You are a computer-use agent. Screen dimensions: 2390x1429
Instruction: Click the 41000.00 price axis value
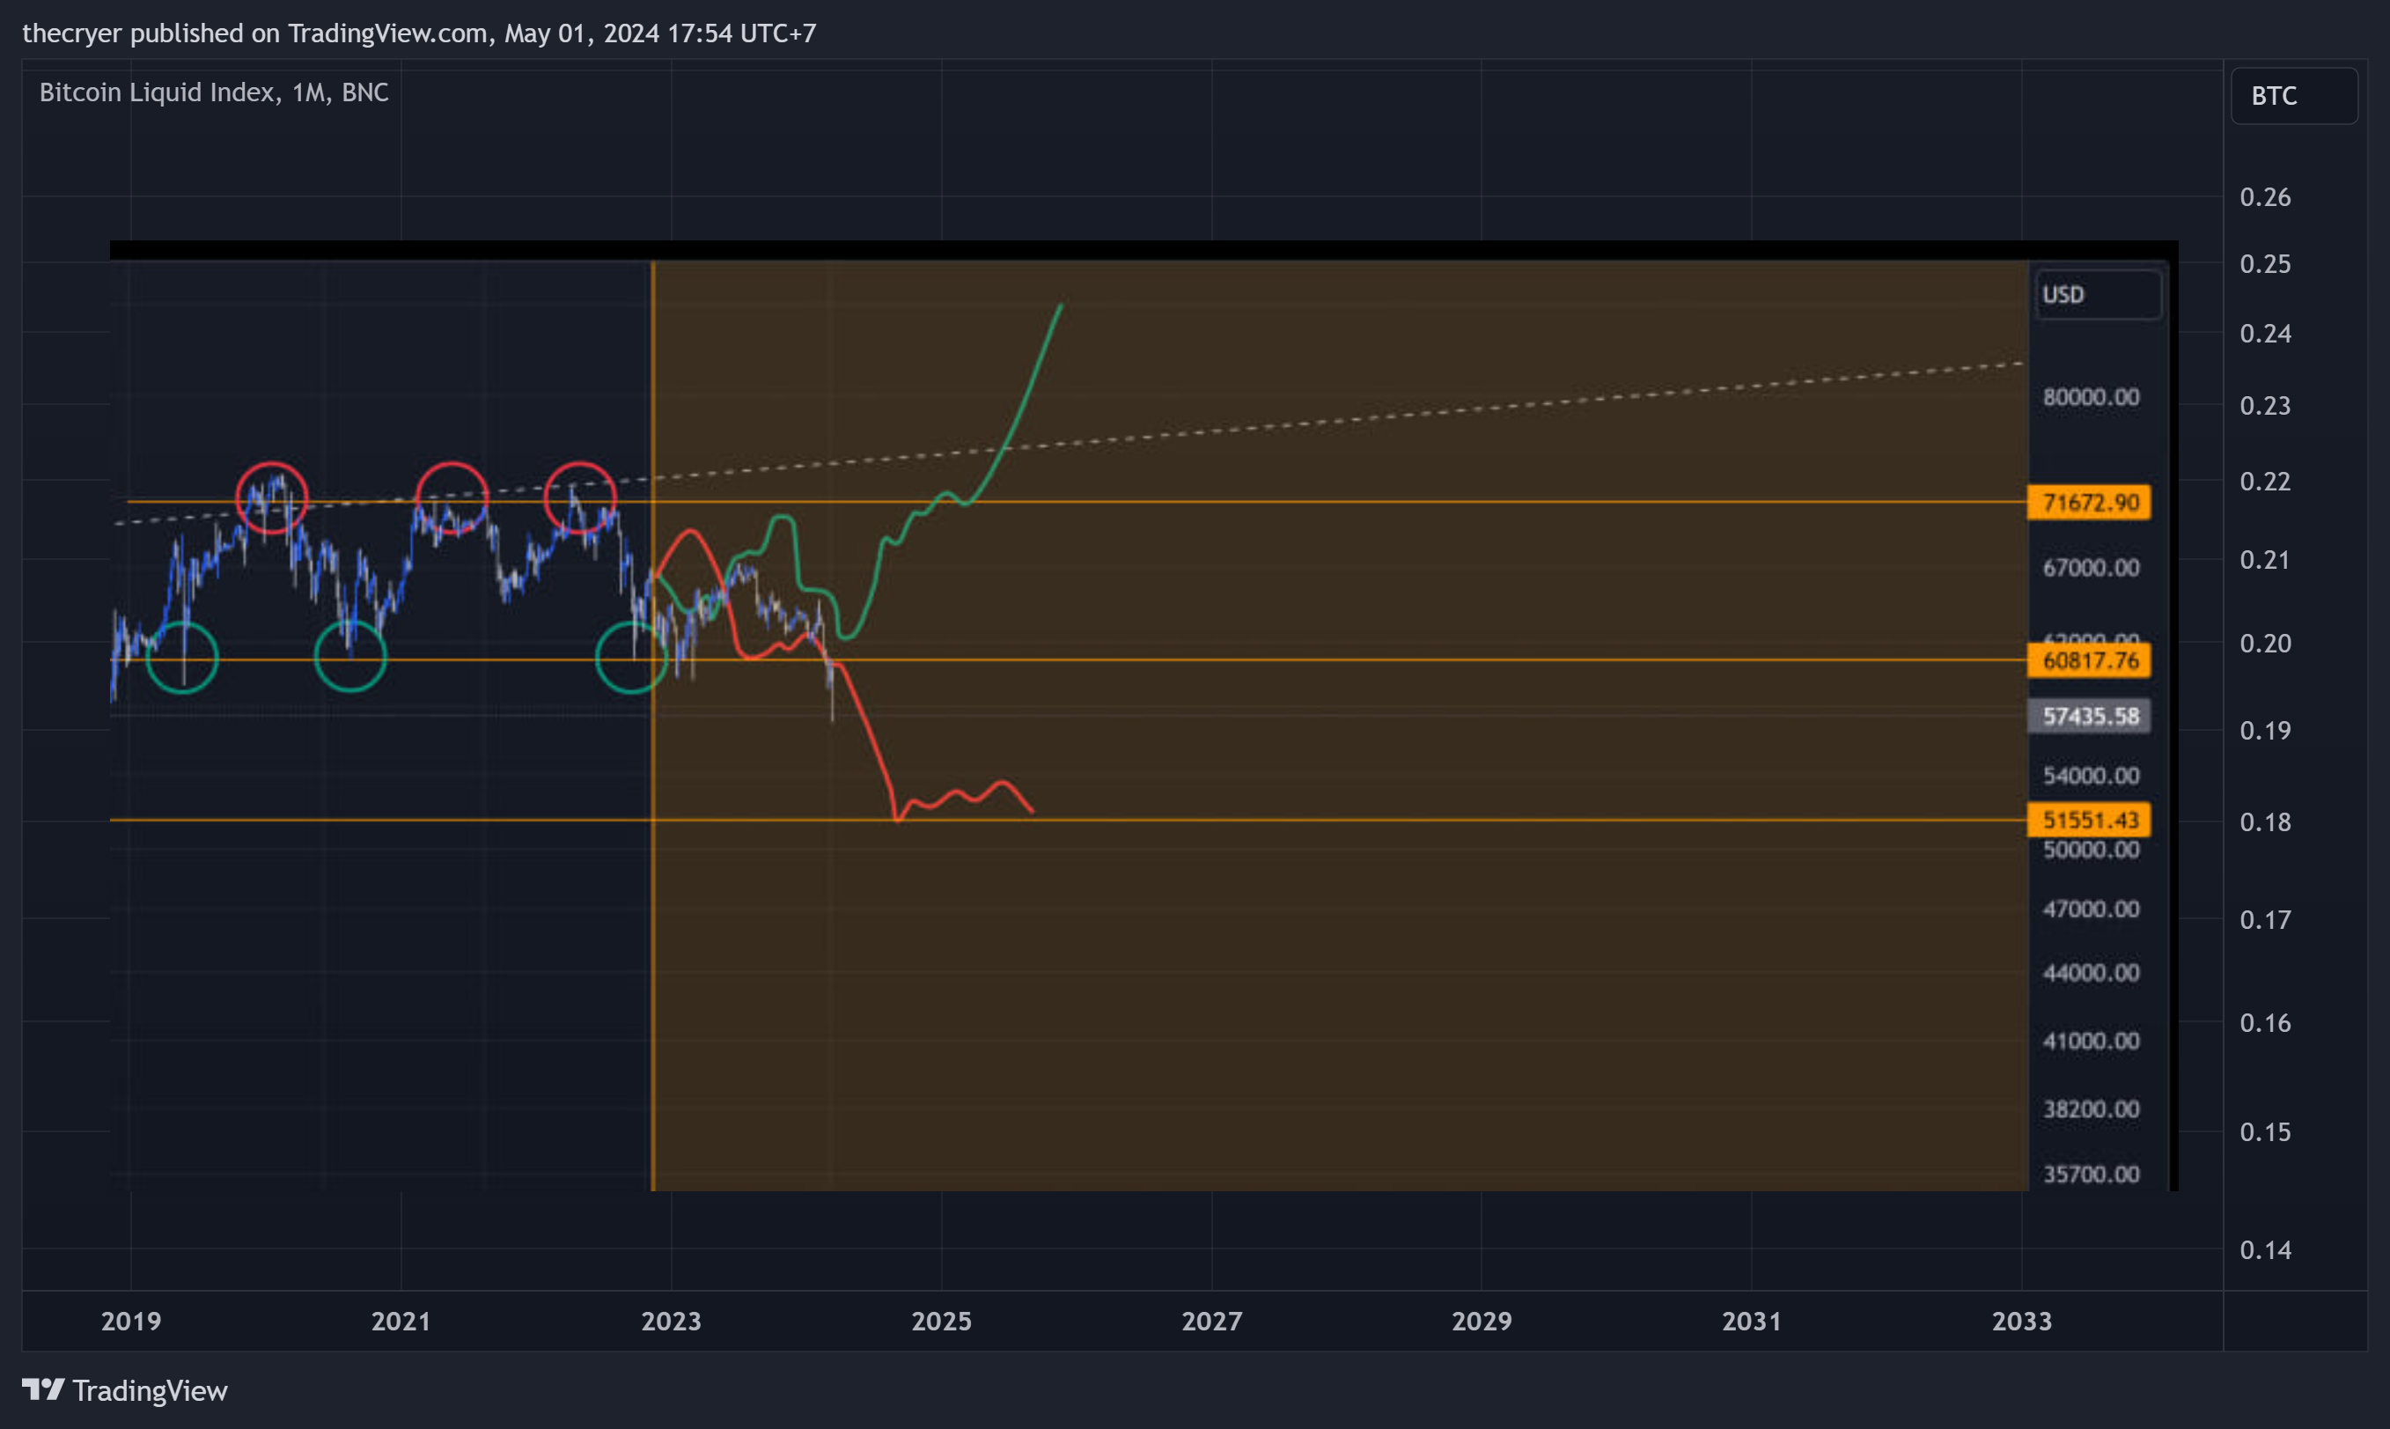(x=2091, y=1042)
